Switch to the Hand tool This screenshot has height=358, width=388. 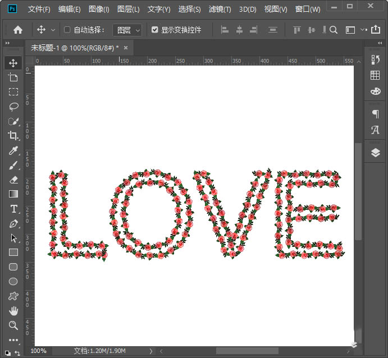coord(13,311)
